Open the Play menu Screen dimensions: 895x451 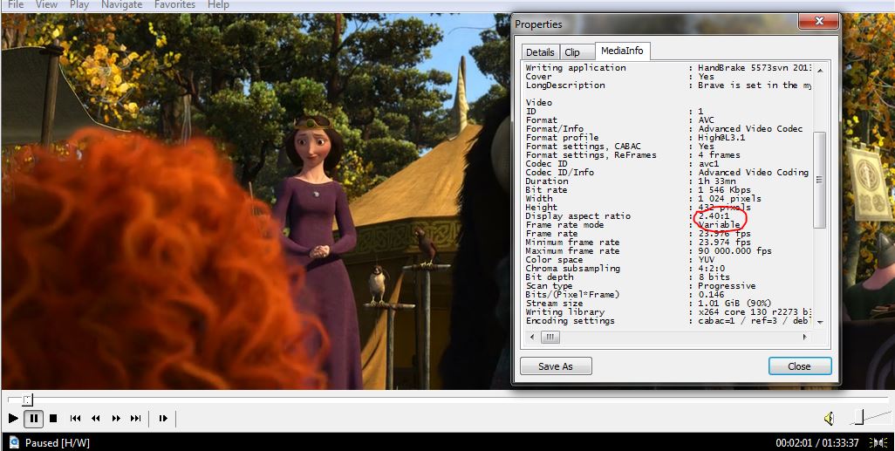pos(79,4)
